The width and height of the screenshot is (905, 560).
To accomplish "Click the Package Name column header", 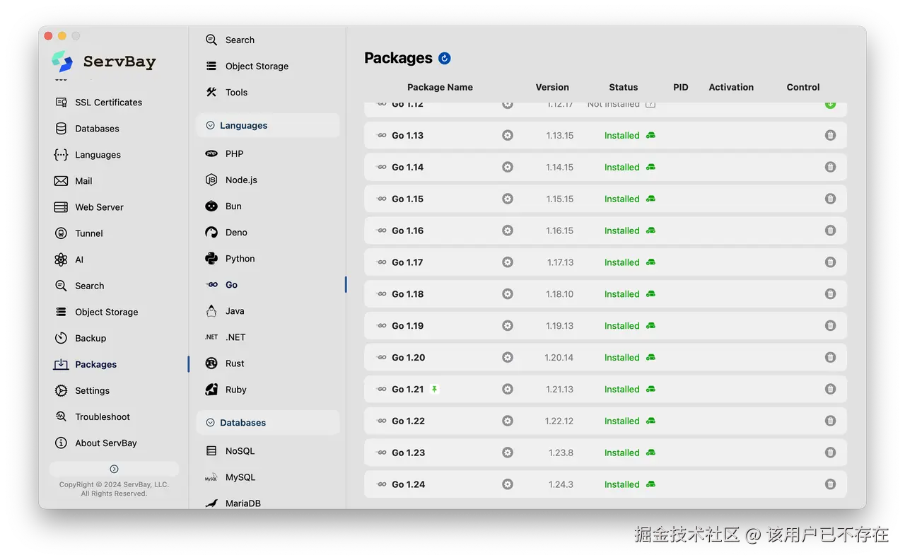I will 440,87.
